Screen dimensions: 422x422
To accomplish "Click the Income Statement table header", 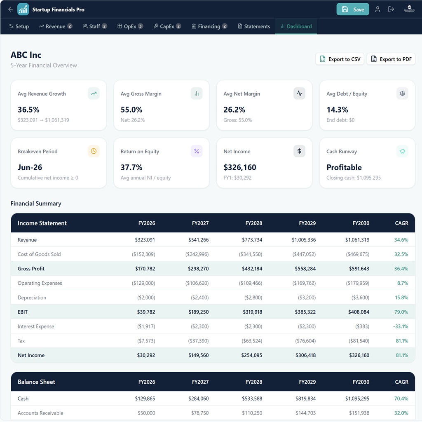I will coord(42,223).
